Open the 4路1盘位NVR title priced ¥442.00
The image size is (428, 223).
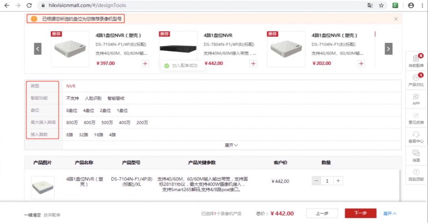(218, 36)
